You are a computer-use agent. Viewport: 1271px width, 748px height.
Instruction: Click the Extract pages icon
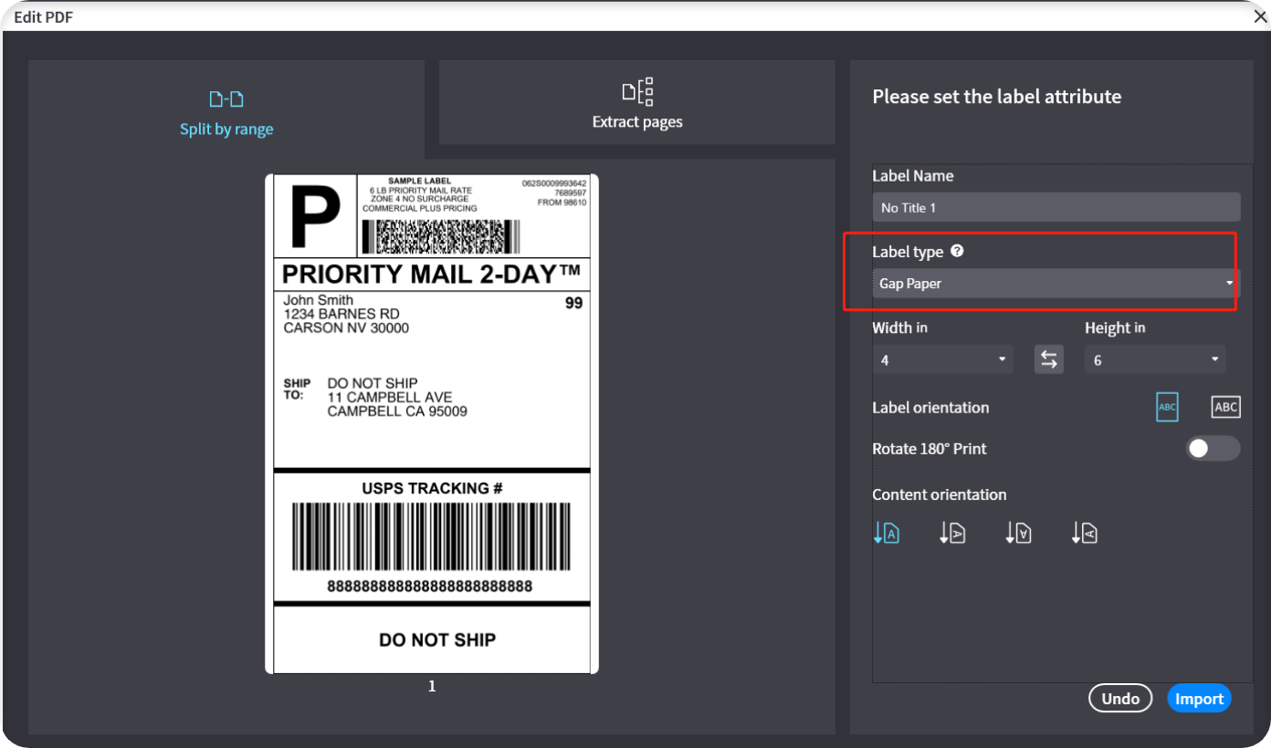[637, 91]
